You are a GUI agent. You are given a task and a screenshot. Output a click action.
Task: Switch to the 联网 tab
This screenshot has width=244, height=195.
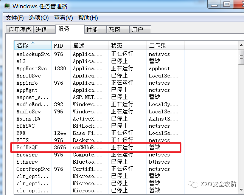pos(118,29)
